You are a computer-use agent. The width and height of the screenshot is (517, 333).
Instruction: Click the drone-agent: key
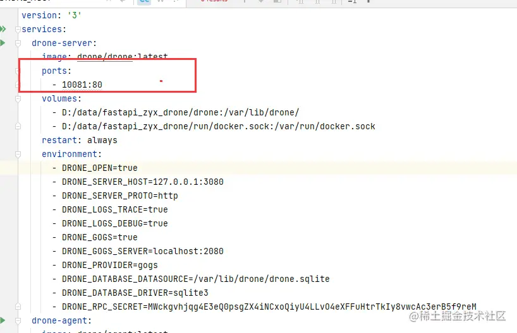(61, 320)
